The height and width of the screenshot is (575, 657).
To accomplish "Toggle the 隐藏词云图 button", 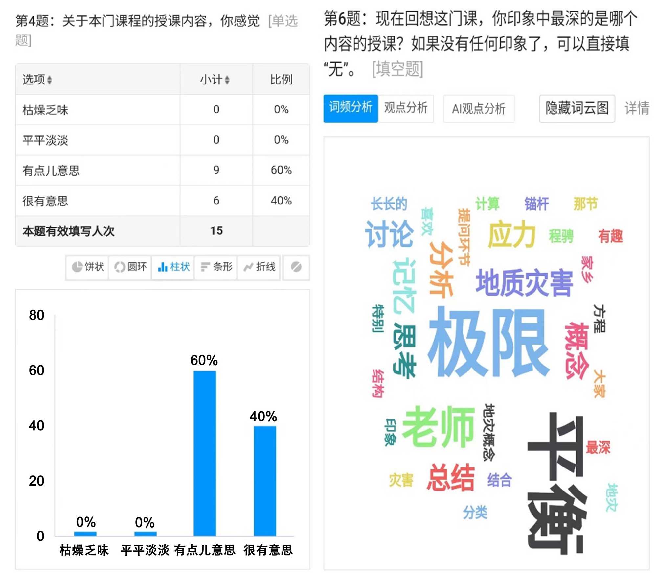I will (x=577, y=108).
